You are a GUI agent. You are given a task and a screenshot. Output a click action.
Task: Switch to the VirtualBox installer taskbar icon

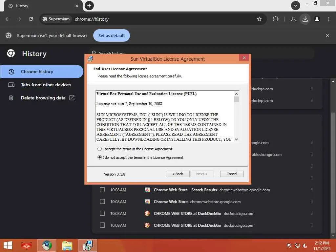coord(88,245)
